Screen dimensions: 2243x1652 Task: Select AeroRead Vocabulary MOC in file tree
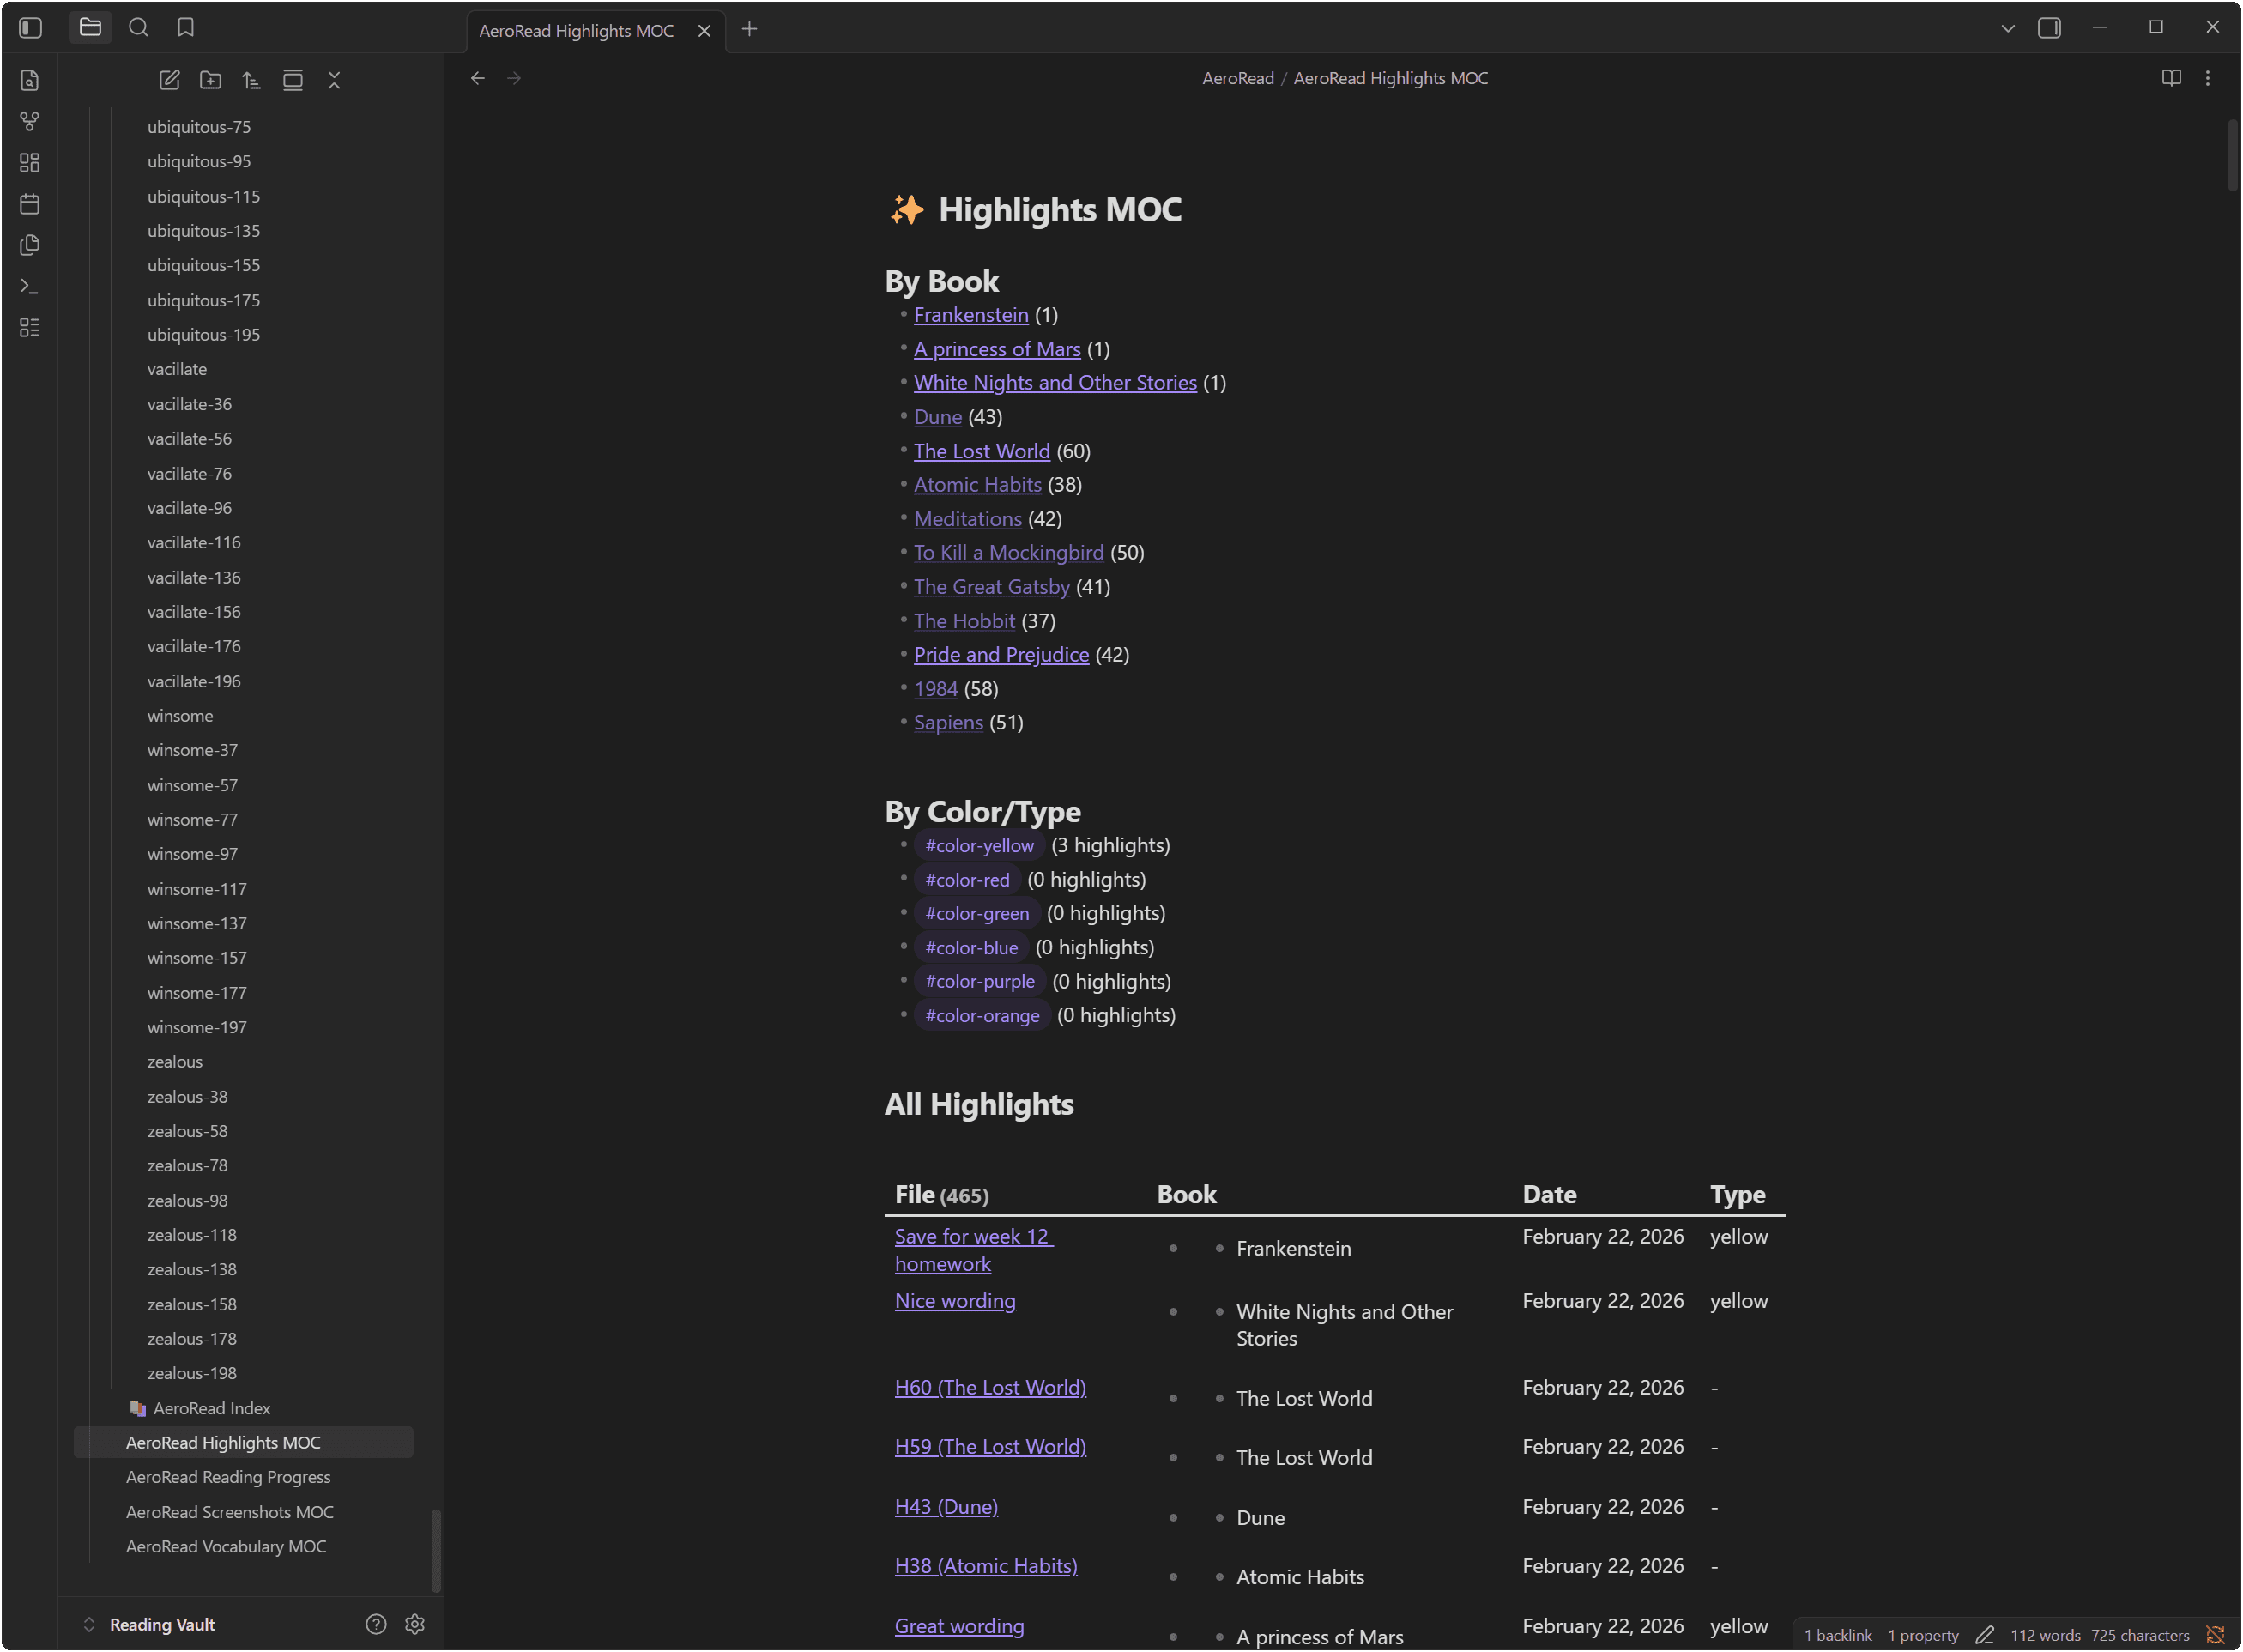point(226,1546)
